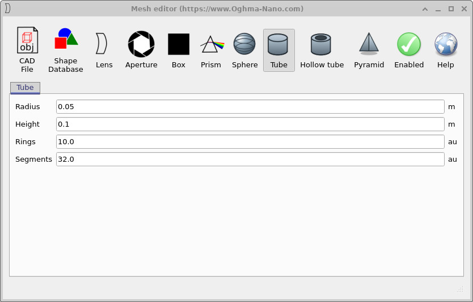Select the Box shape
This screenshot has height=302, width=473.
coord(179,50)
